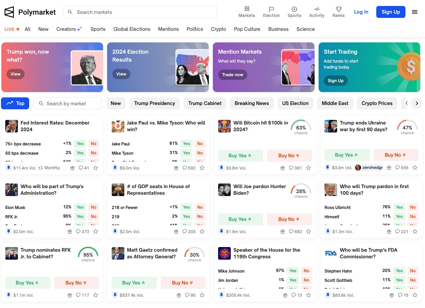Star the Trump pardon first 100 days market
Image resolution: width=425 pixels, height=308 pixels.
pyautogui.click(x=415, y=231)
